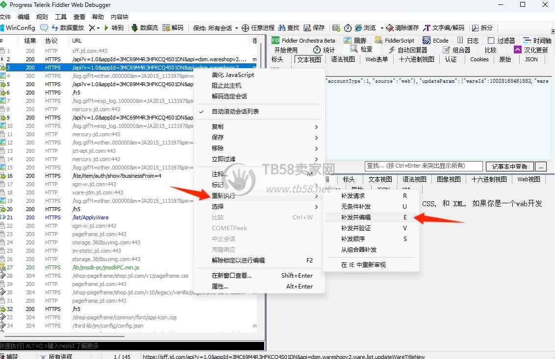Switch request inspector to 十六进制视图 tab

click(417, 59)
